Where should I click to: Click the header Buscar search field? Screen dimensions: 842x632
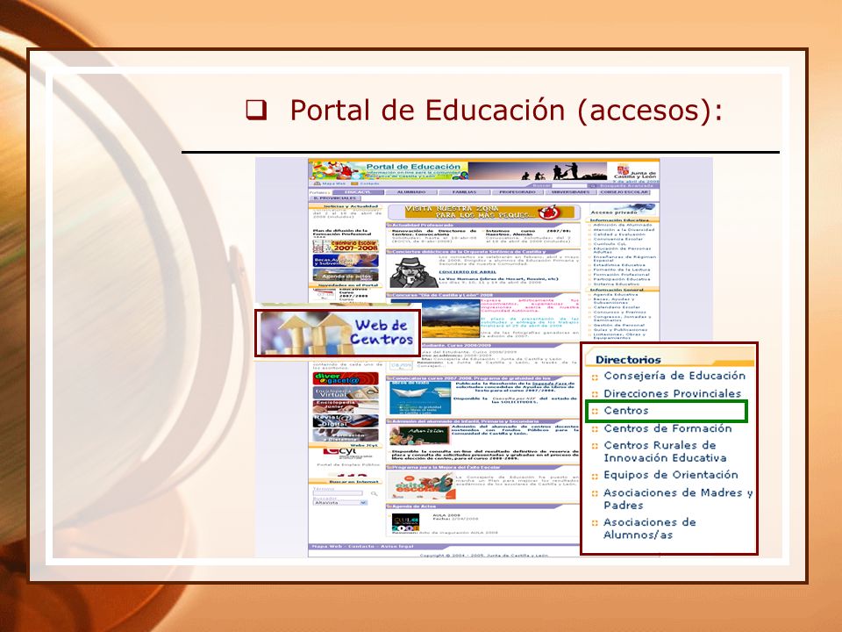point(570,186)
